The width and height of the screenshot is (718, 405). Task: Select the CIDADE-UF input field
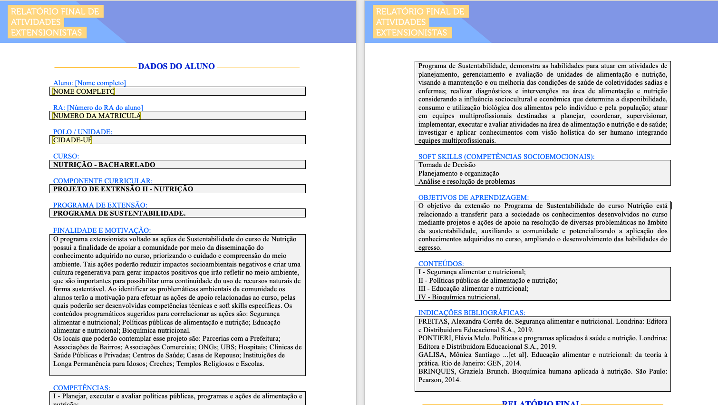[177, 140]
